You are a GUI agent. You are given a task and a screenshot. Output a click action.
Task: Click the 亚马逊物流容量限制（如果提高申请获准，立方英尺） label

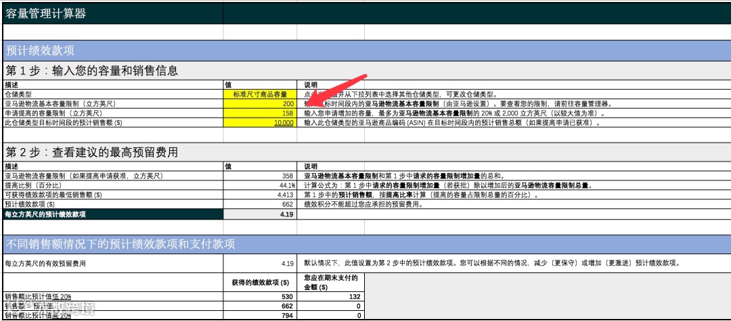pos(83,176)
